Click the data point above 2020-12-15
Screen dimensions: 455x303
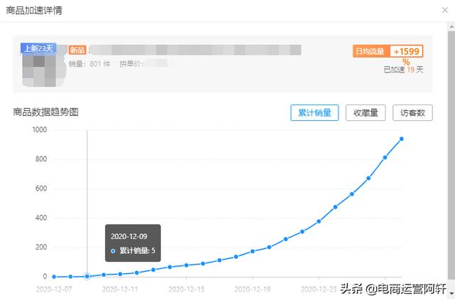[x=186, y=265]
